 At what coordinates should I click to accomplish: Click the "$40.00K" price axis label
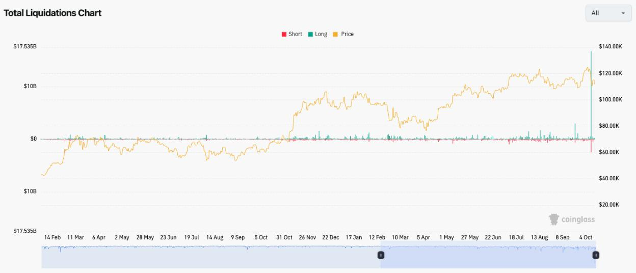pos(609,179)
